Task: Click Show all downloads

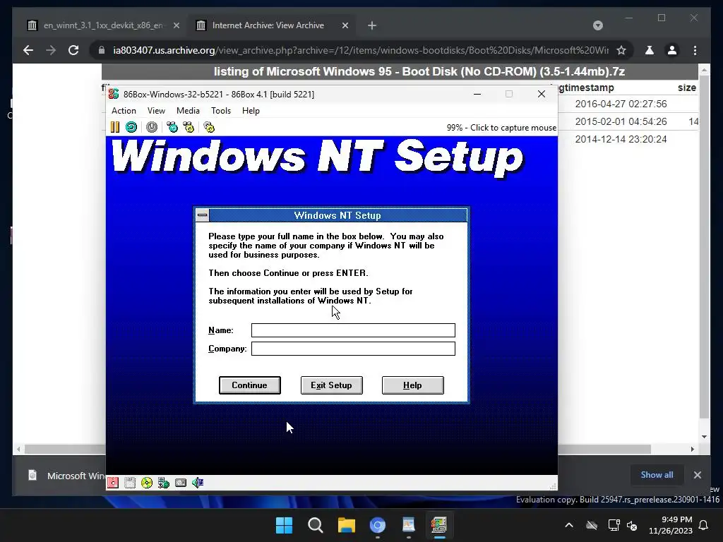Action: (657, 475)
